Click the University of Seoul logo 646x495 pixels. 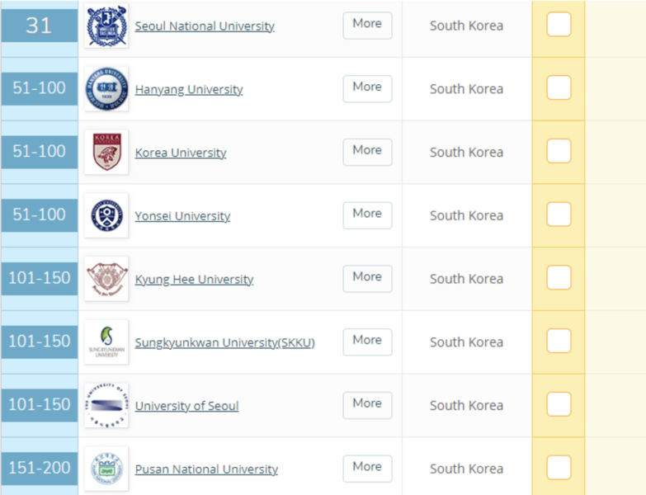[x=106, y=406]
